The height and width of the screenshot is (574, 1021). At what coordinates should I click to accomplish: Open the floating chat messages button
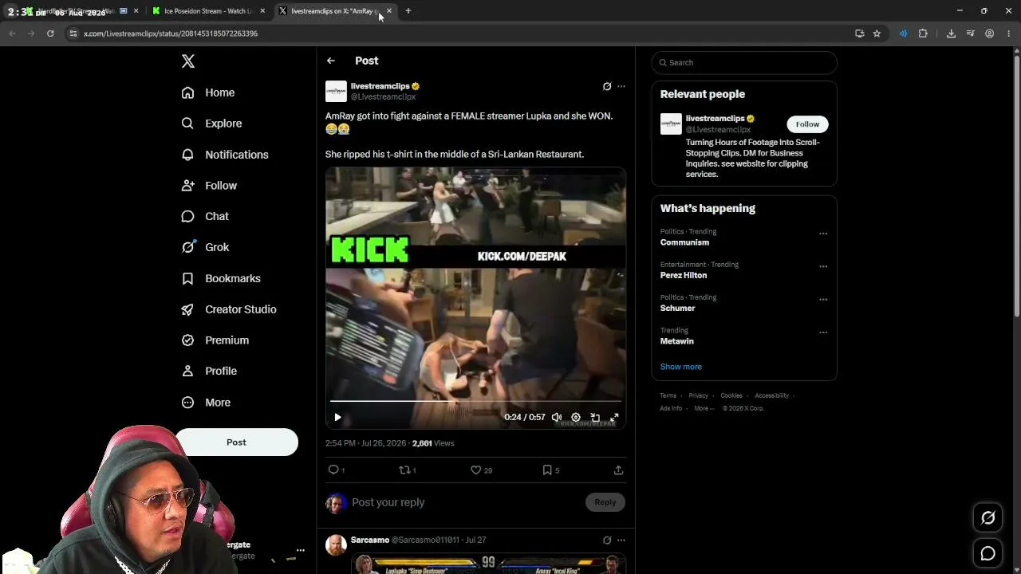coord(987,553)
